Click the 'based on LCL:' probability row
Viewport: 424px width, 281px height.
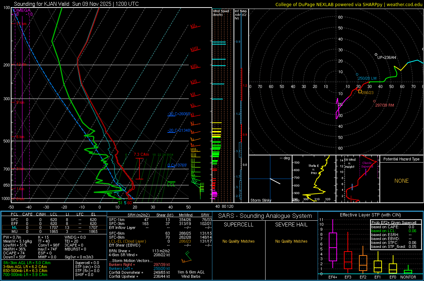tap(394, 231)
